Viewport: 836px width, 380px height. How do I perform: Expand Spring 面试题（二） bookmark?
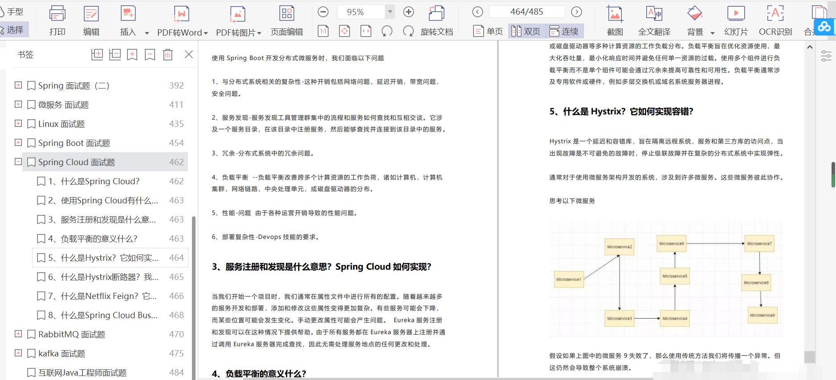tap(18, 85)
